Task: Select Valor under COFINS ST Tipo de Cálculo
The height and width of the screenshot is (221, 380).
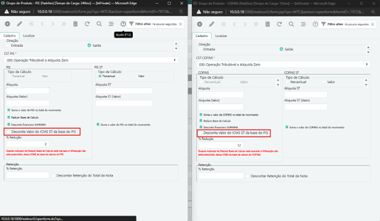Action: [x=324, y=82]
